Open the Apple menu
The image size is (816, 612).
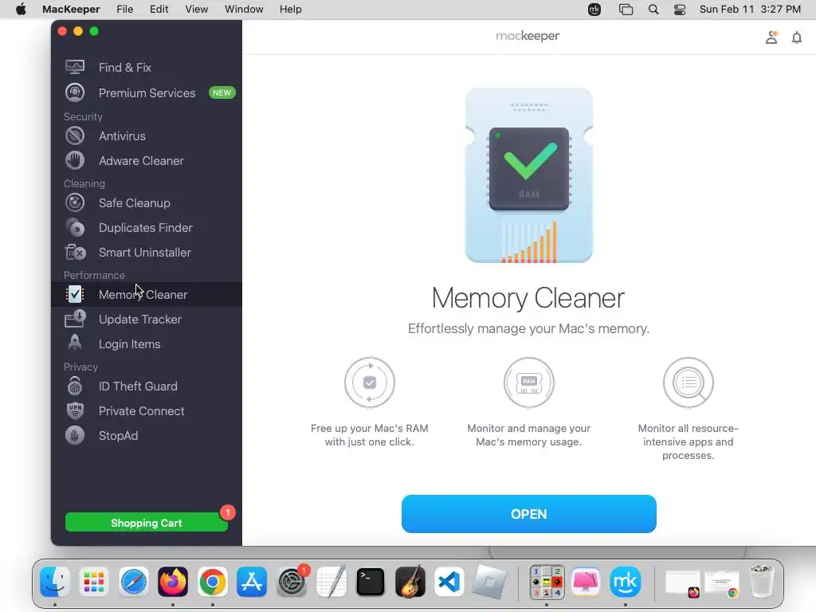(x=21, y=10)
